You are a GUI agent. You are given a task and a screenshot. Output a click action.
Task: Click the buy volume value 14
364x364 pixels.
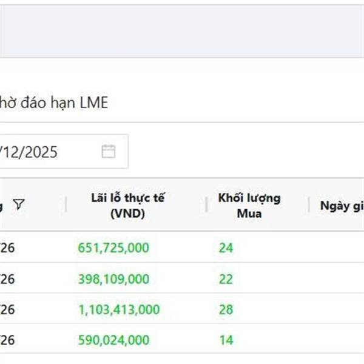coord(226,340)
